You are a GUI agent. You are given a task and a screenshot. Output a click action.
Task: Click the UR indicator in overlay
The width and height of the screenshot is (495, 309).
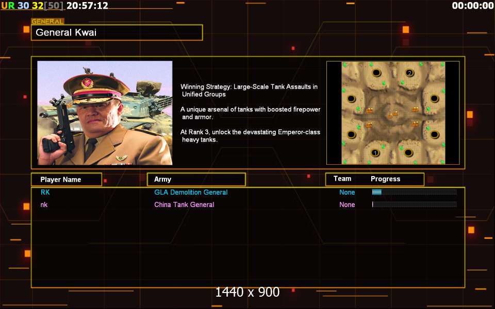[8, 5]
